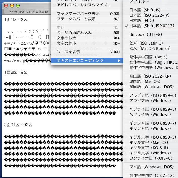Zoom window with green button
Screen dimensions: 178x178
click(x=18, y=6)
